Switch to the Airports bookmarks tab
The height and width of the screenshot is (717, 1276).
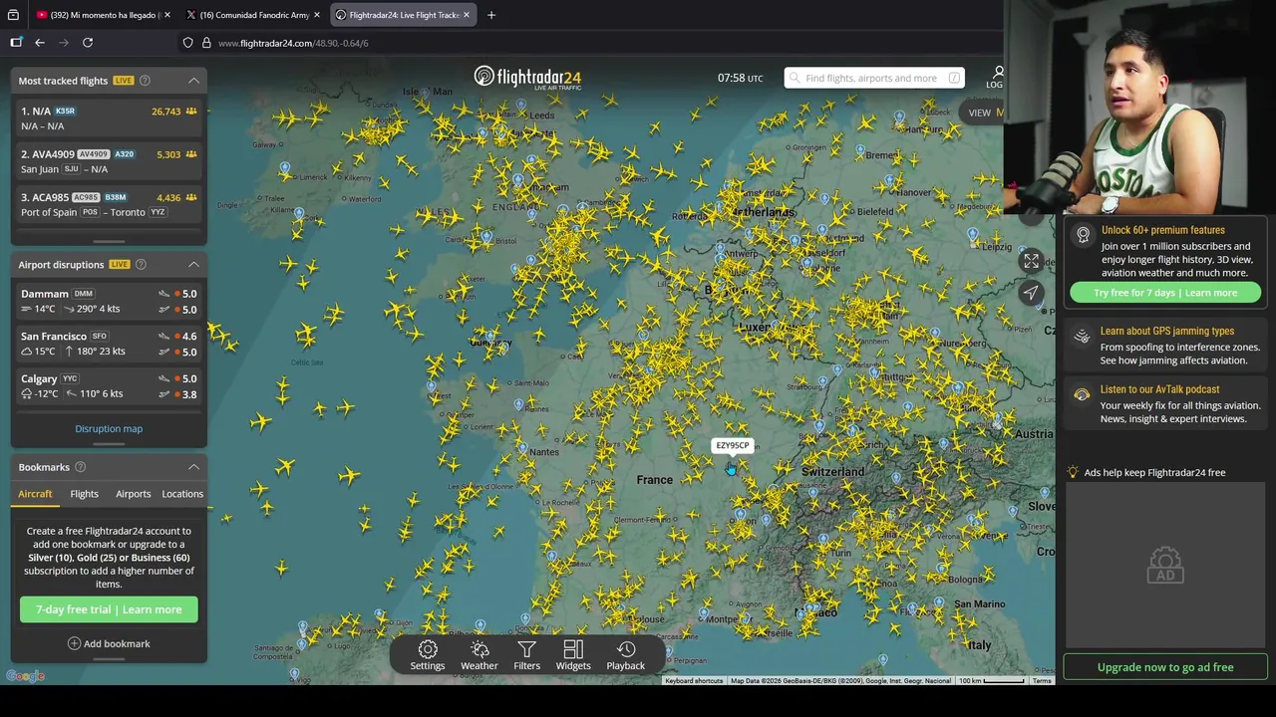(133, 494)
